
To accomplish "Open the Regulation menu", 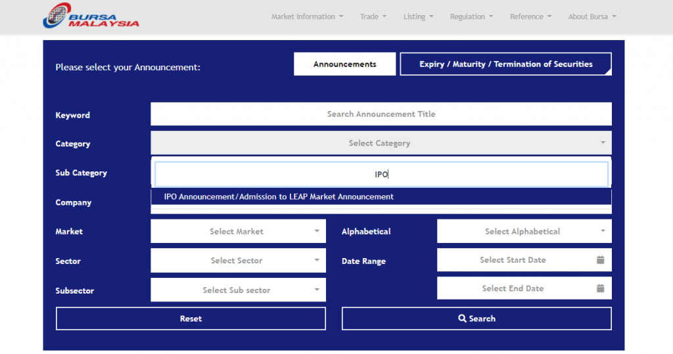I will [x=471, y=17].
